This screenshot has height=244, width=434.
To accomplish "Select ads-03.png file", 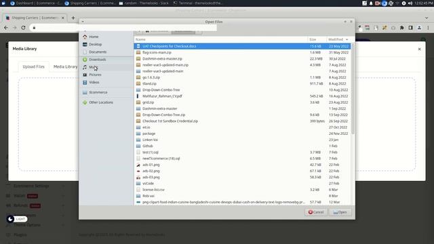I will 242,178.
